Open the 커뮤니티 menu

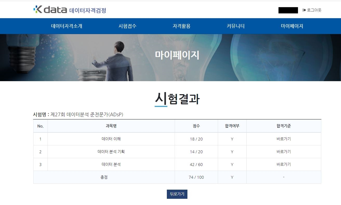(236, 26)
